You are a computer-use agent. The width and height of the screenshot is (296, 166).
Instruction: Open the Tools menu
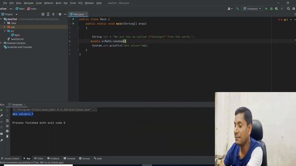pyautogui.click(x=73, y=3)
